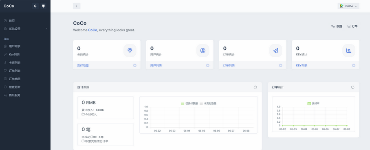Click the user avatar icon on 用户统计 card
The image size is (370, 150).
(x=203, y=51)
